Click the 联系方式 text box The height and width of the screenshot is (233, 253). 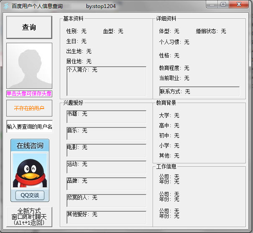(x=199, y=91)
